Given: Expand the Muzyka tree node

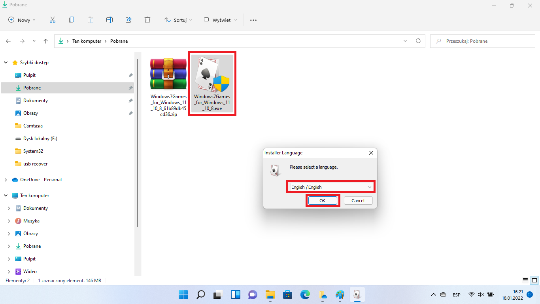Looking at the screenshot, I should 9,221.
